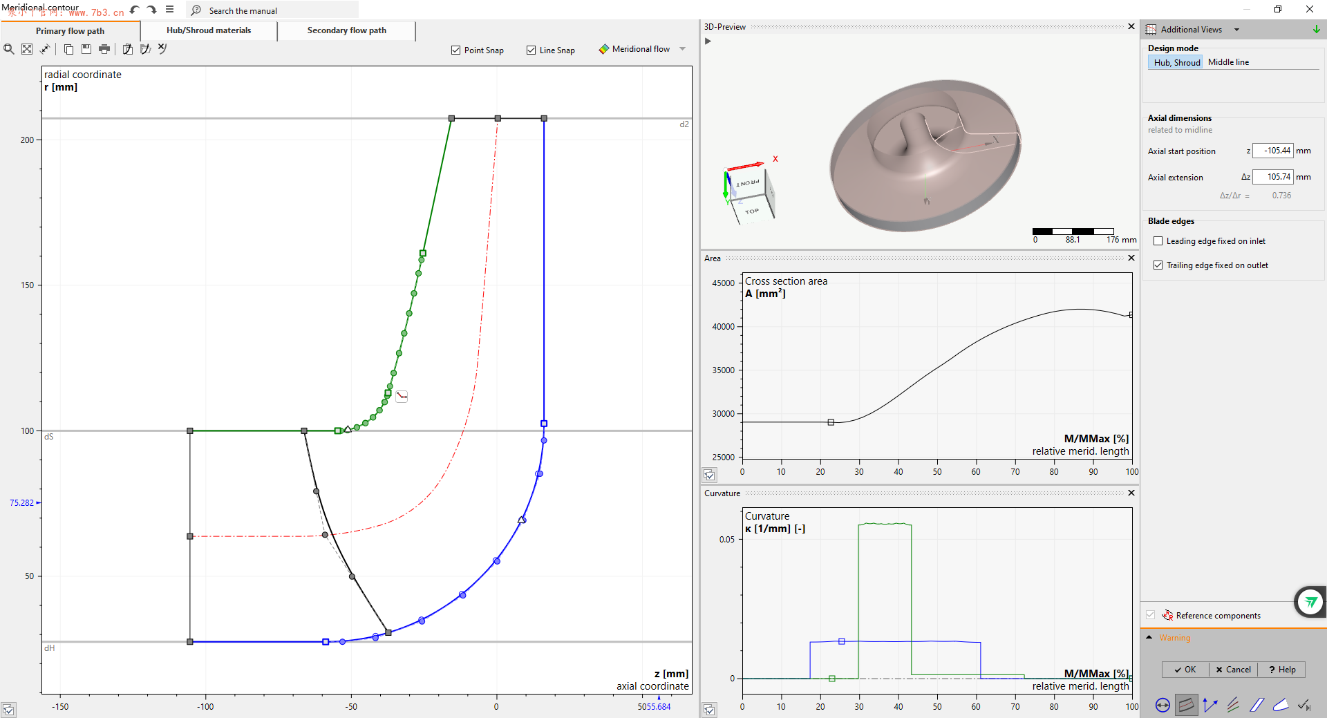1327x718 pixels.
Task: Open main diagram options checkbox icon
Action: pyautogui.click(x=8, y=710)
